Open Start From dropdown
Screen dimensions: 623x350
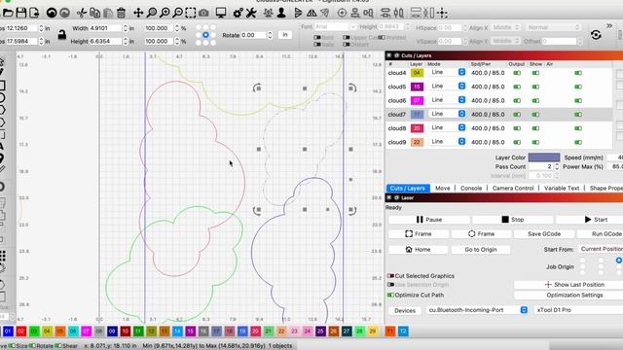[x=601, y=249]
